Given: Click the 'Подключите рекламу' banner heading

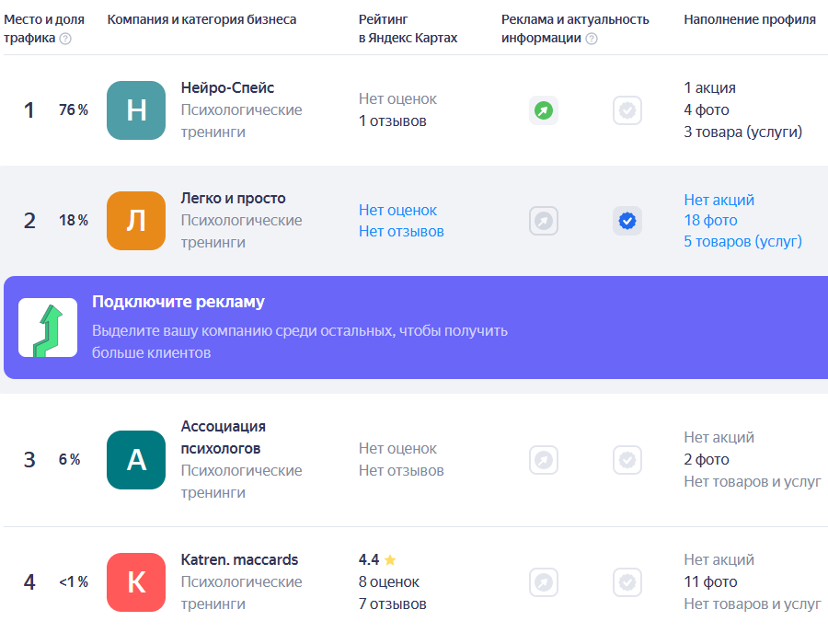Looking at the screenshot, I should pyautogui.click(x=178, y=302).
